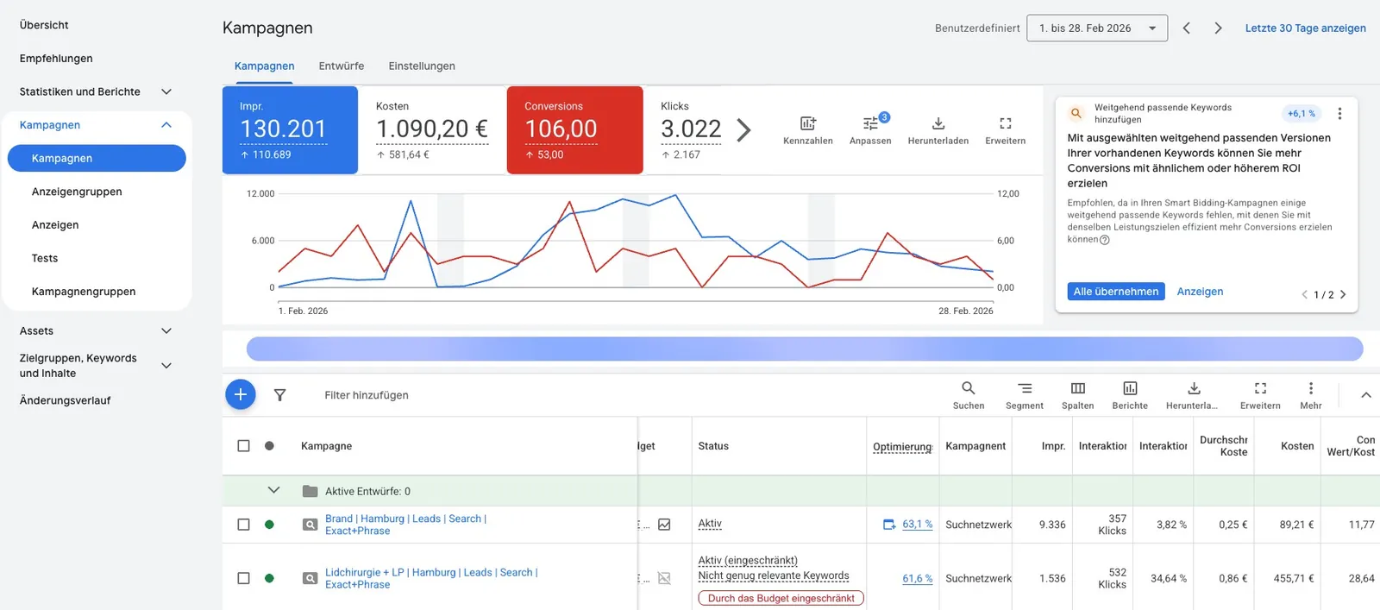Click the Aktive Entwürfe folder icon
Viewport: 1380px width, 610px height.
coord(310,491)
